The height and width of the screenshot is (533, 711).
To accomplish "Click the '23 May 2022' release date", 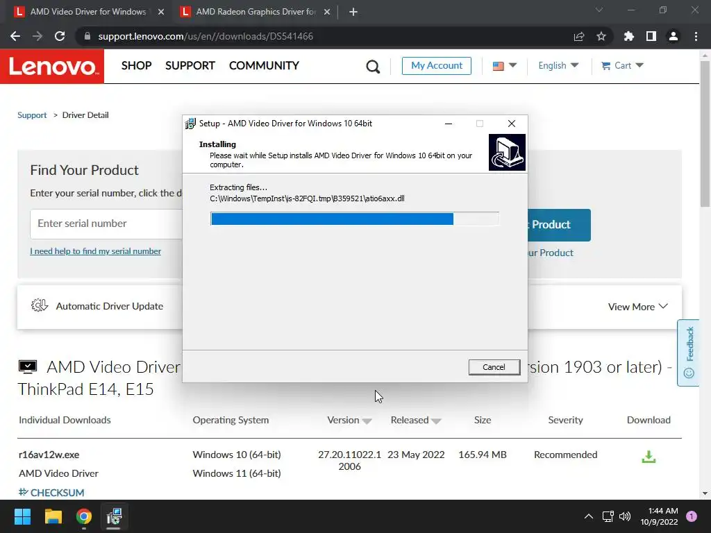I will point(416,455).
